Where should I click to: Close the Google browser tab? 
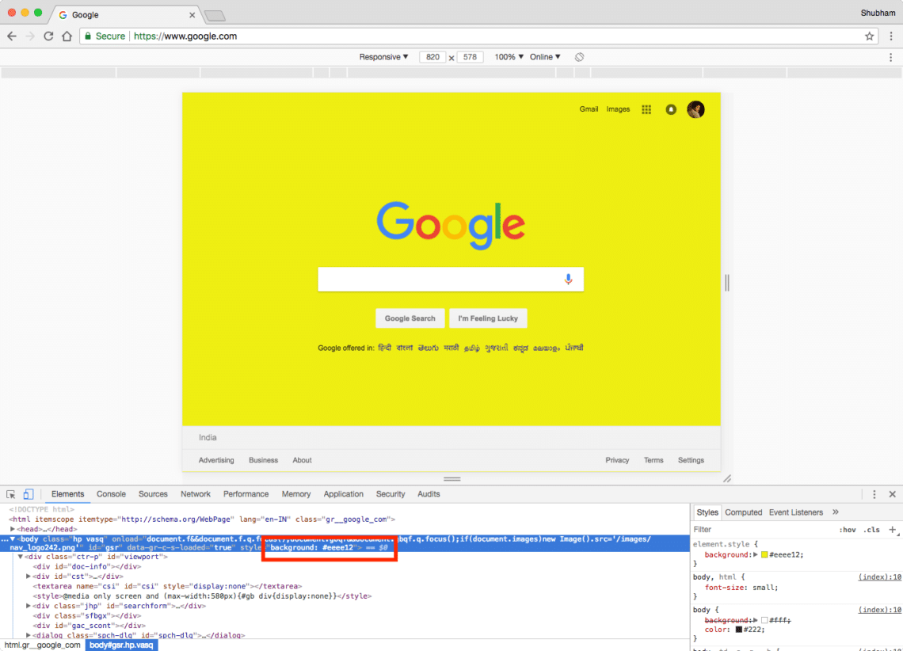(x=192, y=15)
